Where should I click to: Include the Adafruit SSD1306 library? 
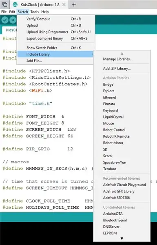pyautogui.click(x=116, y=198)
